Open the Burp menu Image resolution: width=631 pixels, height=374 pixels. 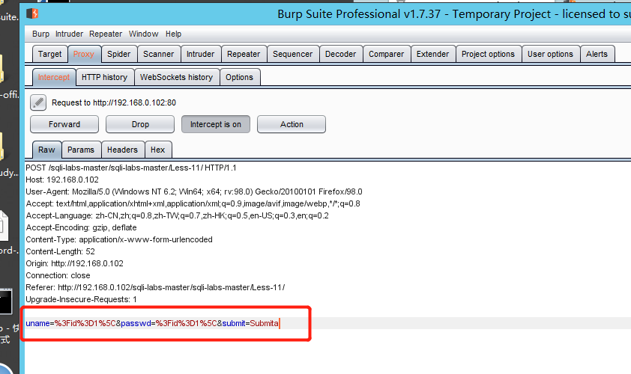[x=40, y=34]
